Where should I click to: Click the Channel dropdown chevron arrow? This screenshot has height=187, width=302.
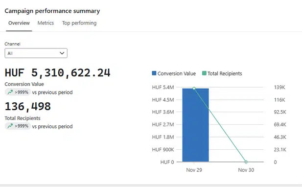(62, 53)
